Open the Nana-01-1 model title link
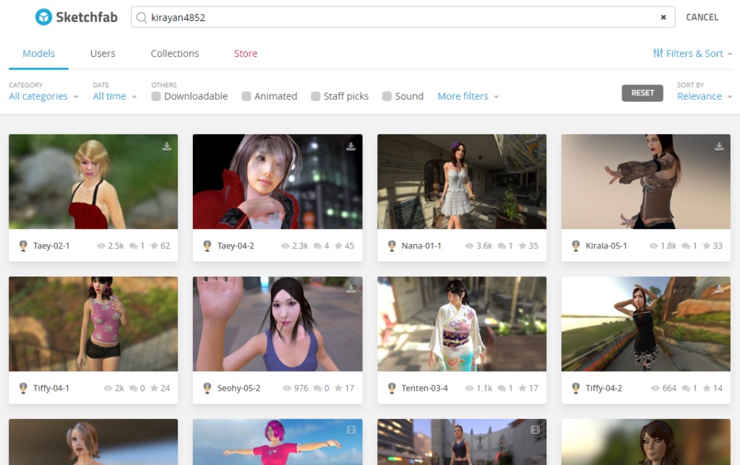740x465 pixels. [x=421, y=245]
